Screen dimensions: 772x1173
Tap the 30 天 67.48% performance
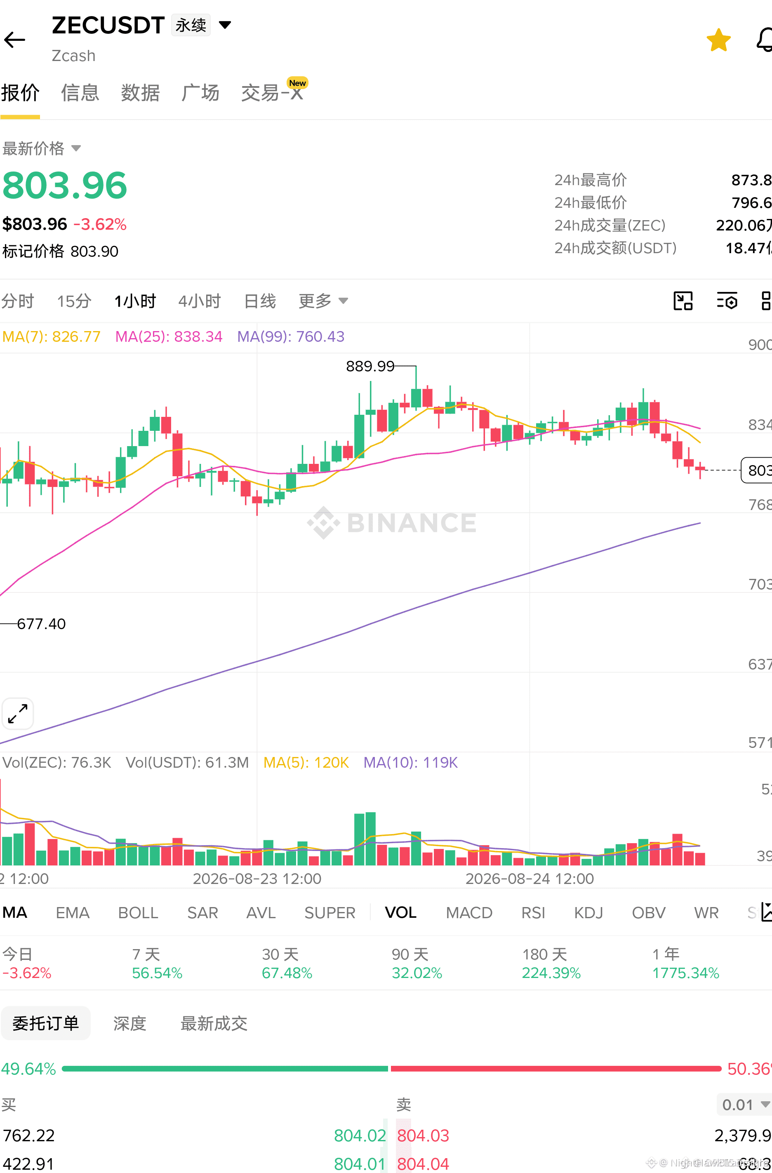click(x=287, y=964)
